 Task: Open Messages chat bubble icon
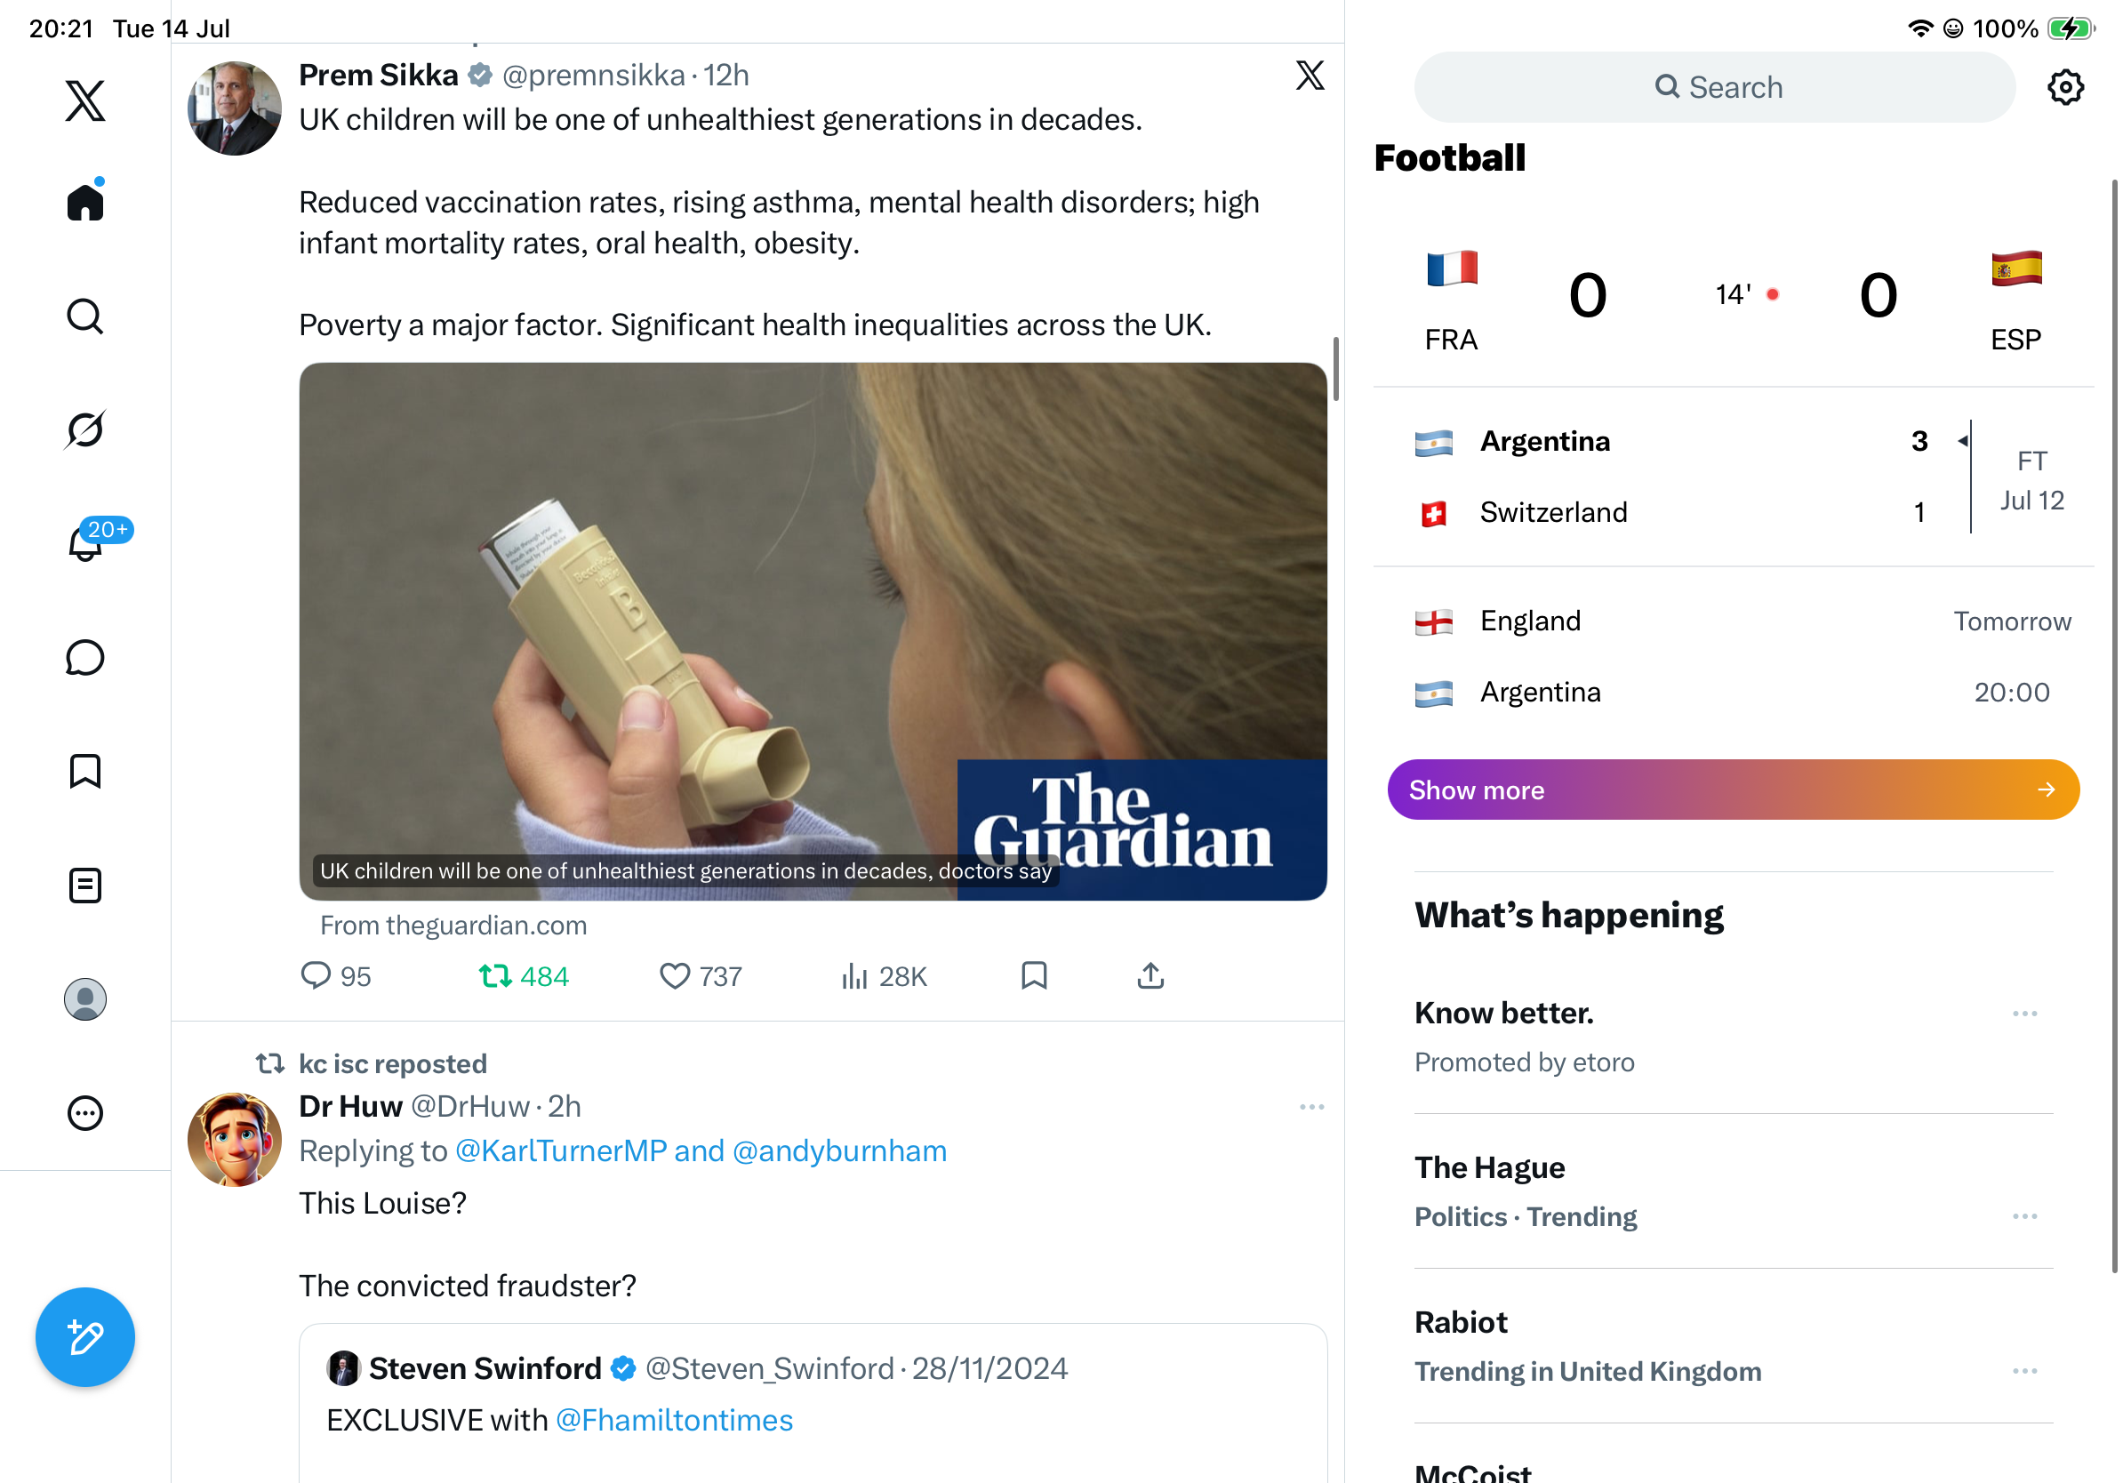pos(85,657)
